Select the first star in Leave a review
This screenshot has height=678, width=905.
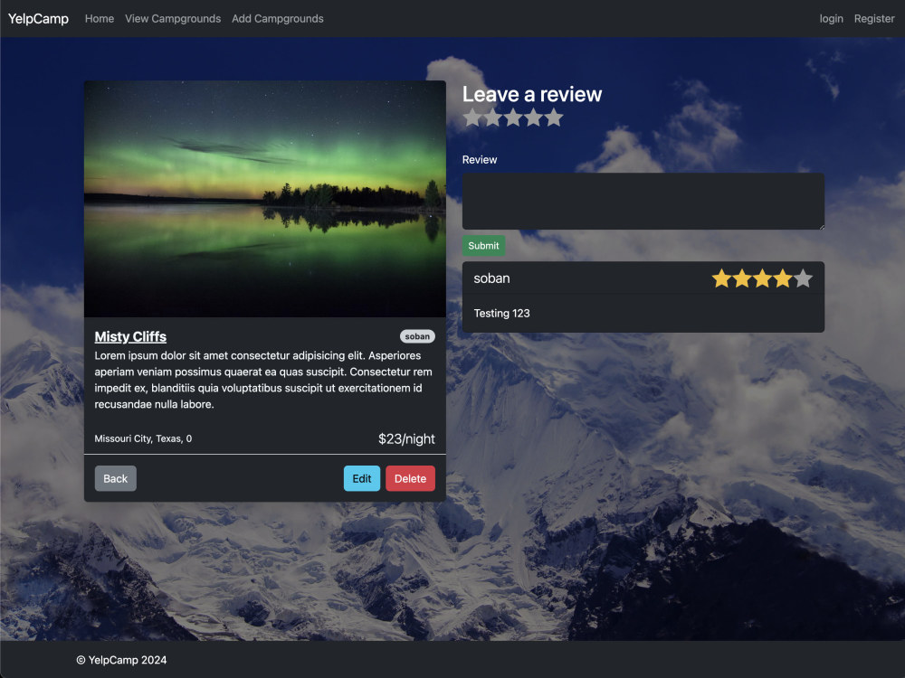pyautogui.click(x=472, y=117)
